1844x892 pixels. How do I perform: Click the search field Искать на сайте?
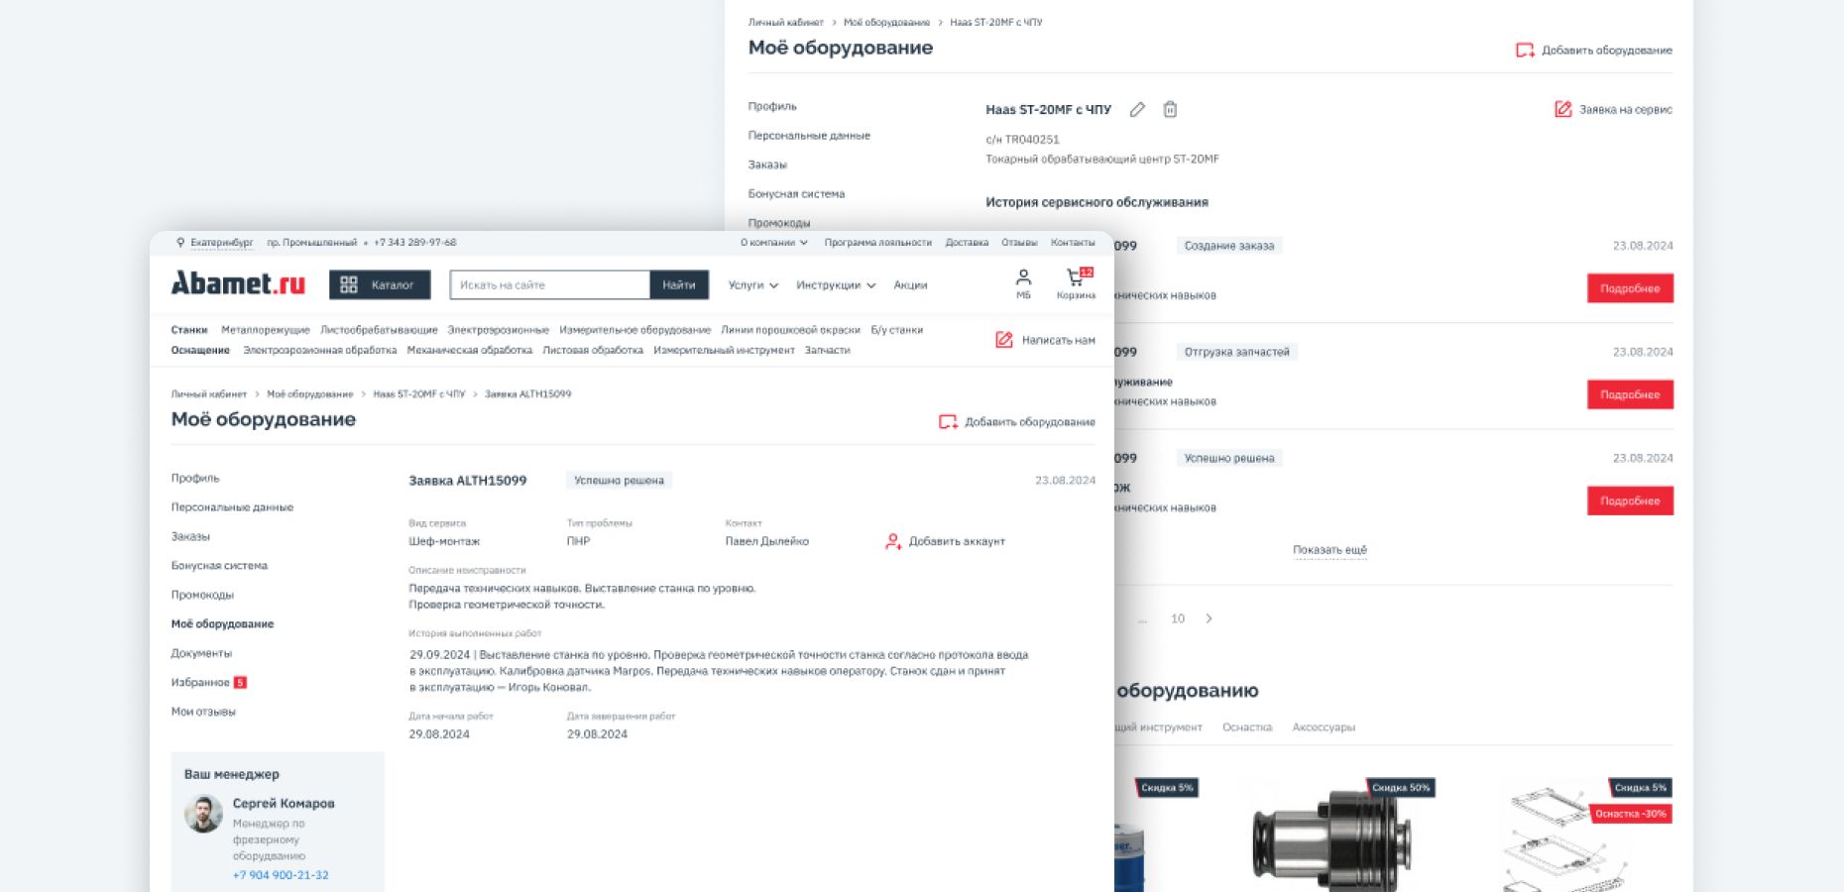coord(549,285)
